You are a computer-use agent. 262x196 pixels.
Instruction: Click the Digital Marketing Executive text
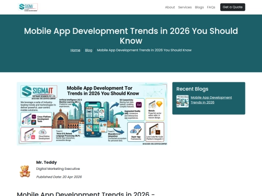point(58,169)
